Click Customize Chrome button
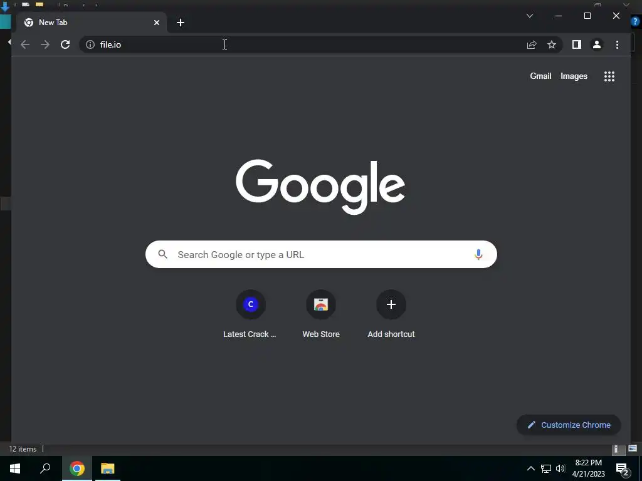Image resolution: width=642 pixels, height=481 pixels. click(569, 425)
